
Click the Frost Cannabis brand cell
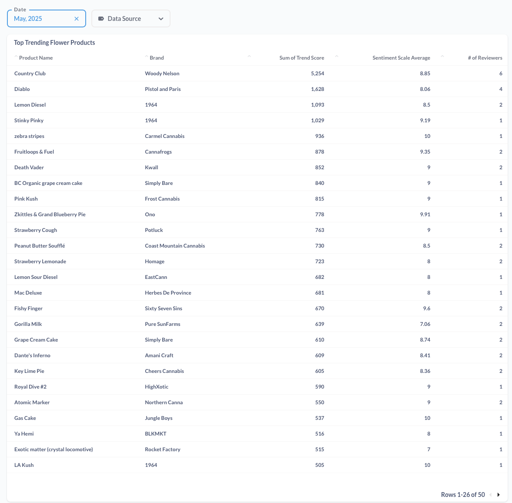[162, 199]
